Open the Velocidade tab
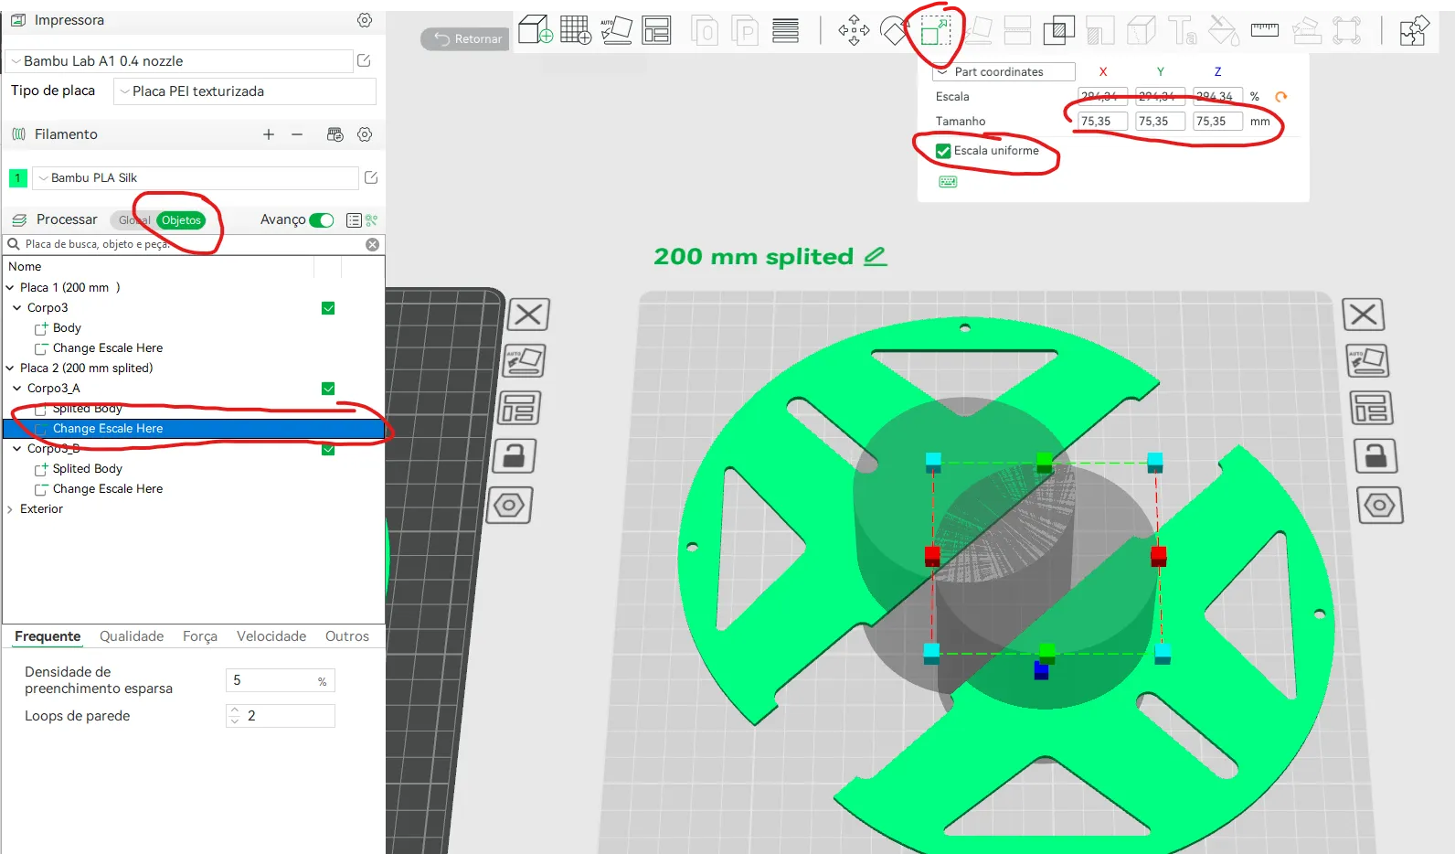This screenshot has width=1455, height=854. [x=271, y=636]
